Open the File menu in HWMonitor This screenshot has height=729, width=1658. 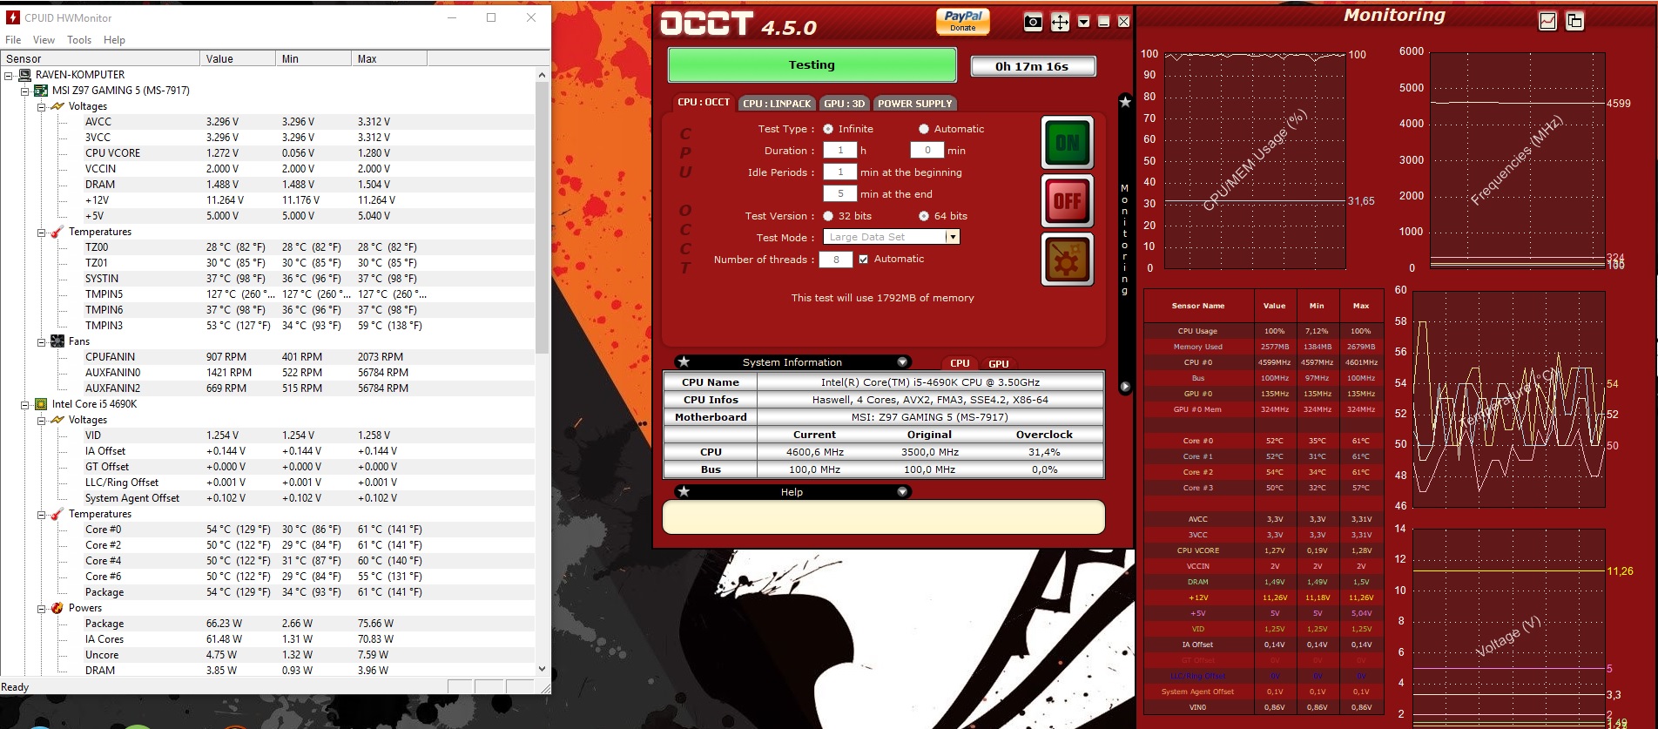coord(13,40)
